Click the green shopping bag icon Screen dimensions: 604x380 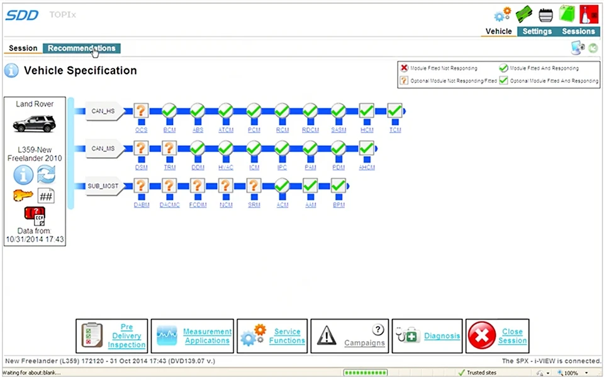(567, 14)
